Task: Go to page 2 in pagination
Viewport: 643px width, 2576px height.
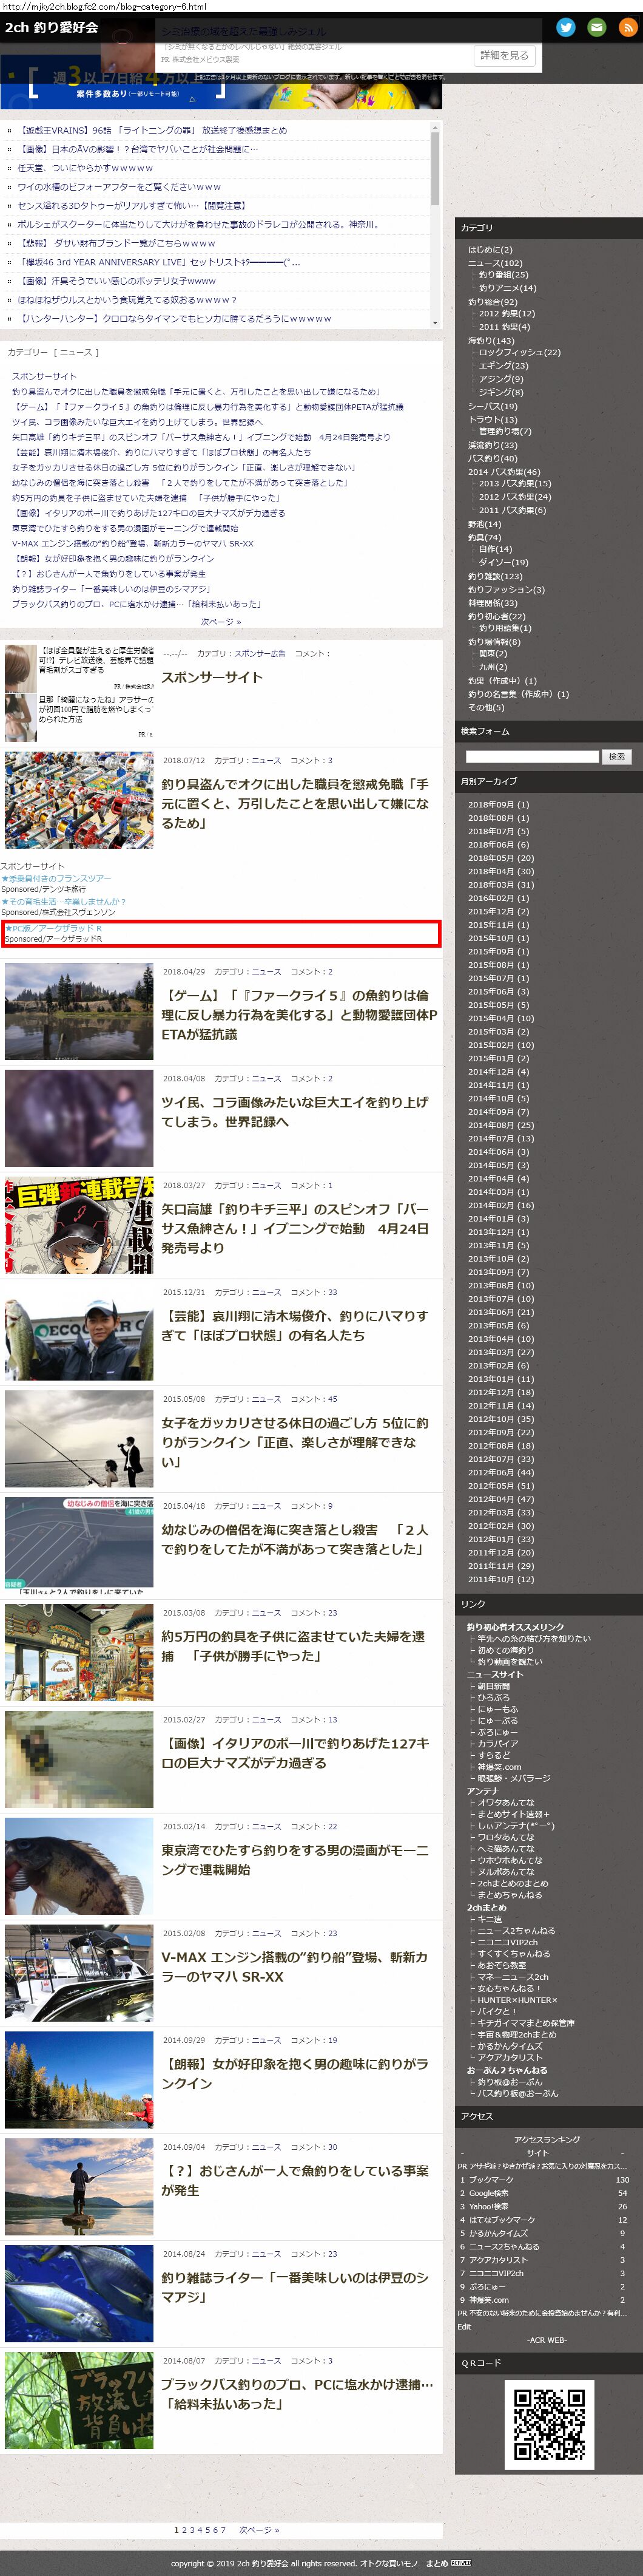Action: (184, 2529)
